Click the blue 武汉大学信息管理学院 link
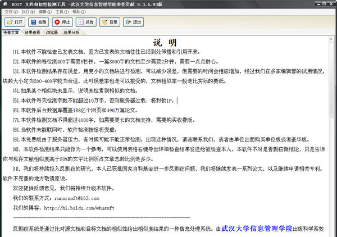337x237 pixels. (x=257, y=229)
